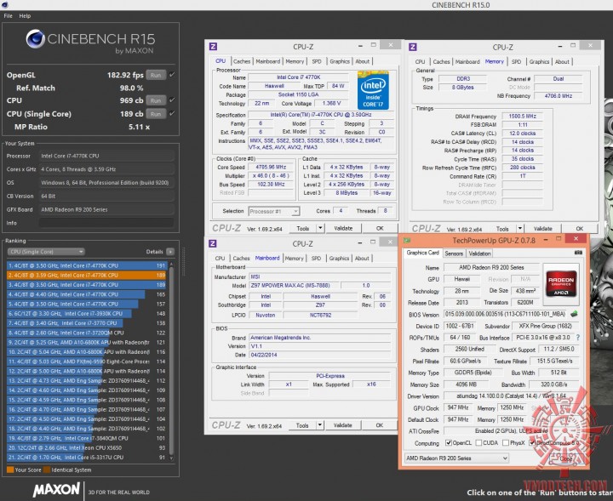Click the Details arrow icon in Ranking
Screen dimensions: 613x501
(170, 252)
